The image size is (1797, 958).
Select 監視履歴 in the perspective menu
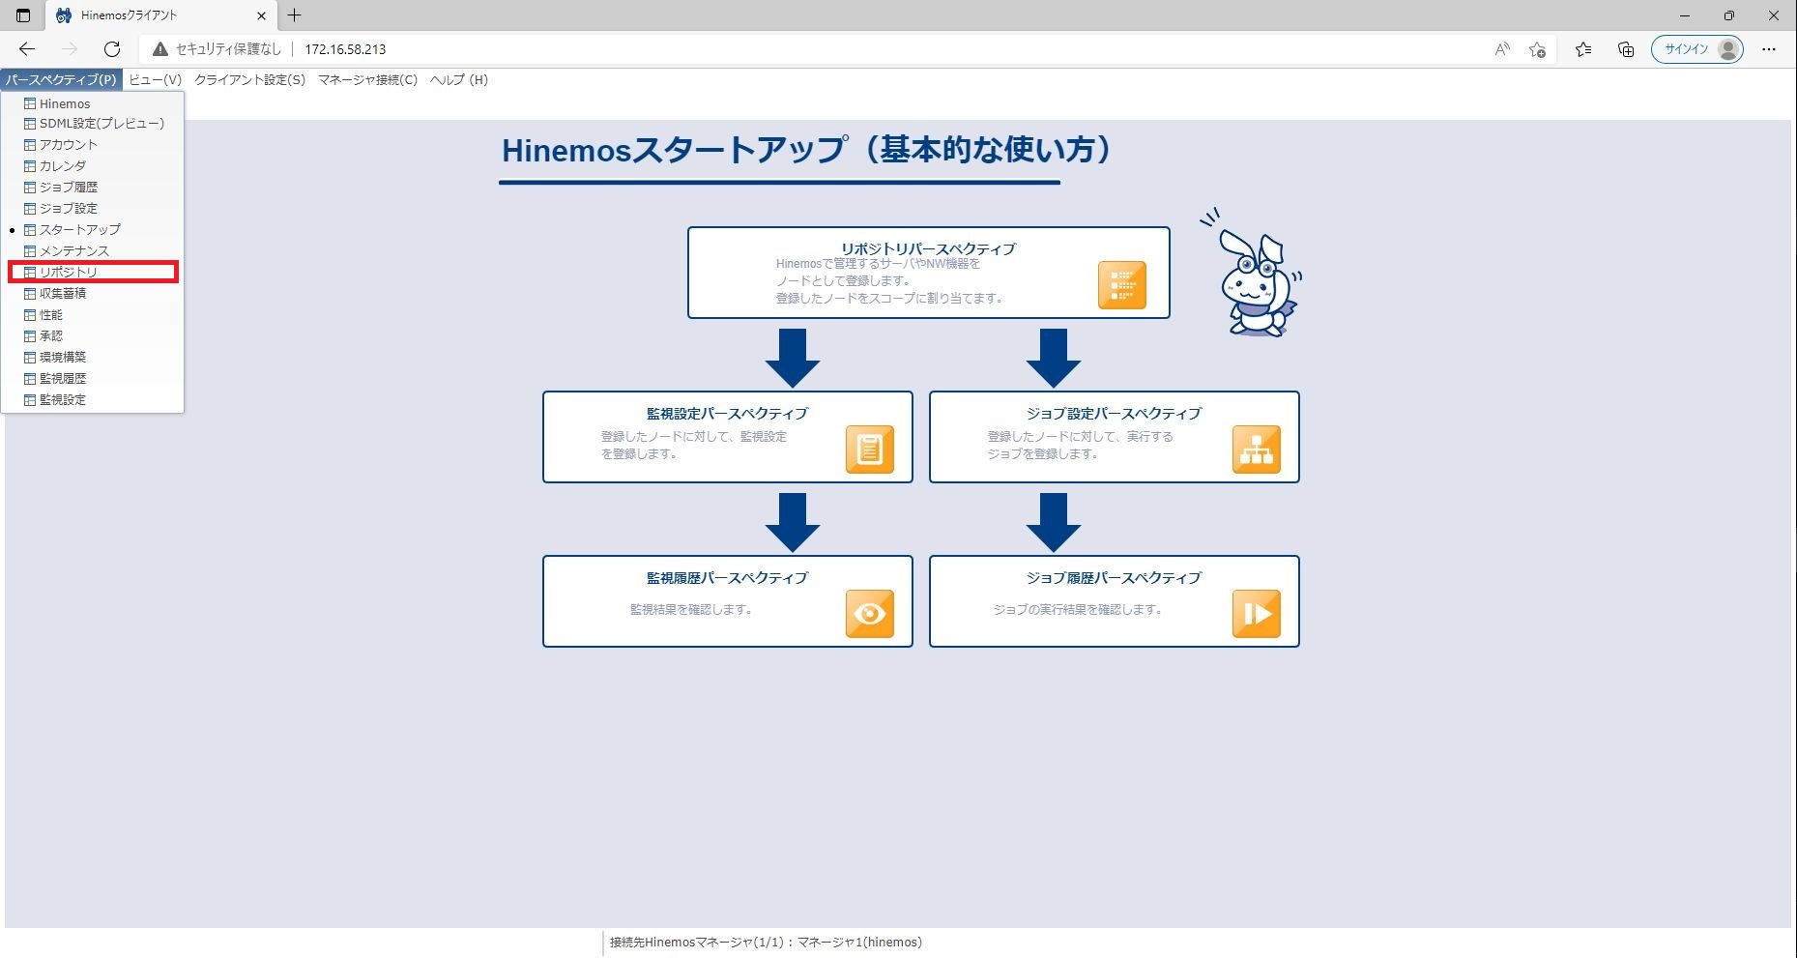[x=93, y=379]
